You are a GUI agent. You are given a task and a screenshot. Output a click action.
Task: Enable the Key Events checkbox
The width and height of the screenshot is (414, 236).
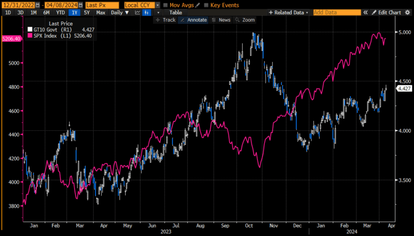(206, 5)
